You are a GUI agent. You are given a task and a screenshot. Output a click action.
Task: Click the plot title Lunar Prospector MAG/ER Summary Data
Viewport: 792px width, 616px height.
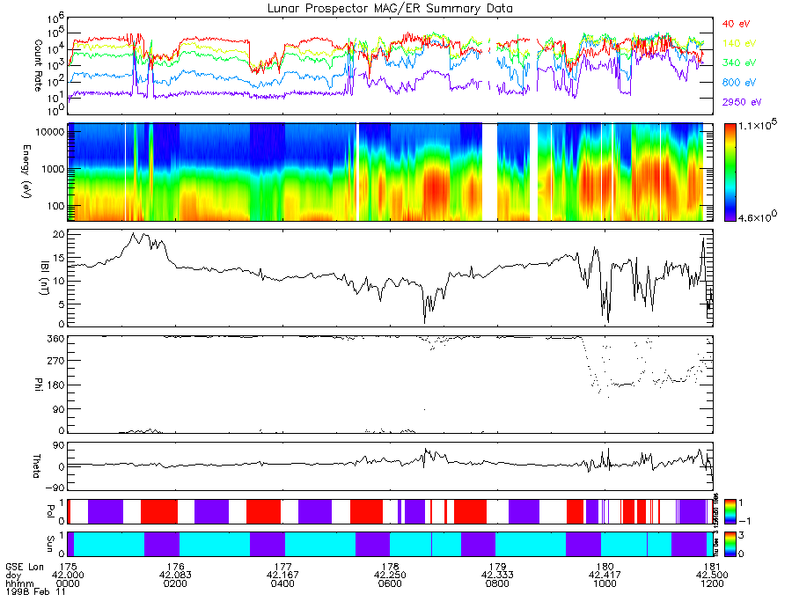point(390,8)
